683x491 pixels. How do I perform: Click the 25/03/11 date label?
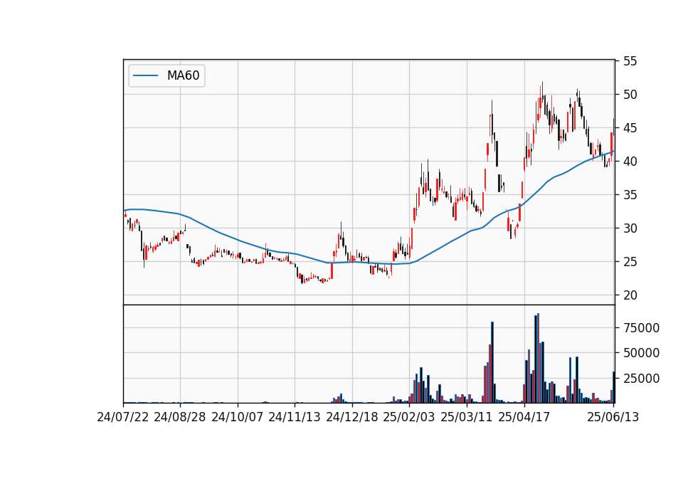467,417
